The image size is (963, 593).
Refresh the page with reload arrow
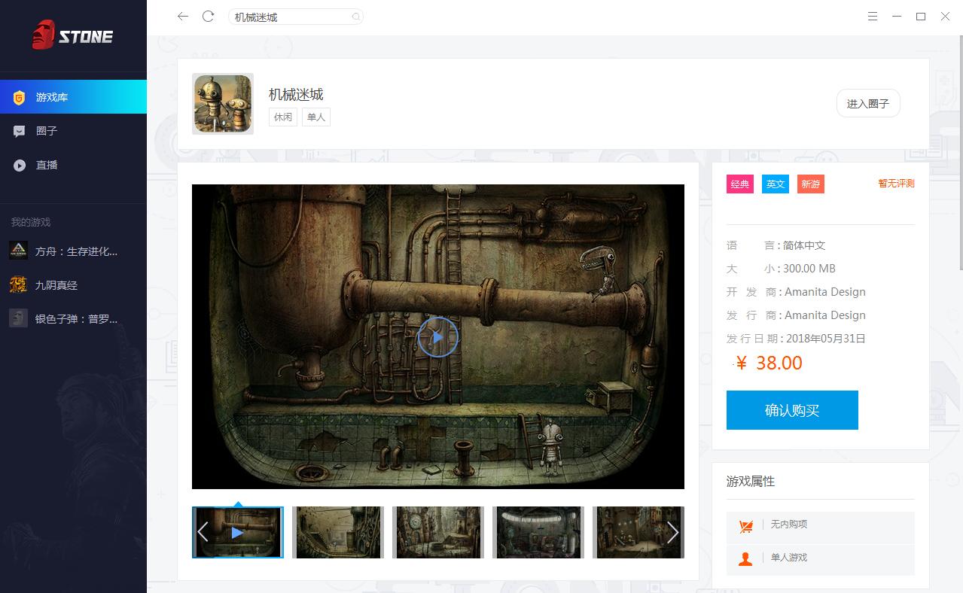tap(208, 16)
